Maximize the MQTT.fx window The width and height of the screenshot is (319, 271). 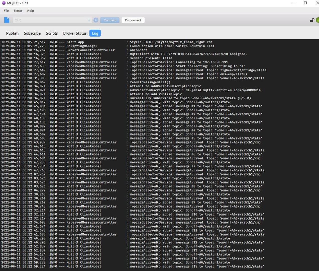pos(305,3)
